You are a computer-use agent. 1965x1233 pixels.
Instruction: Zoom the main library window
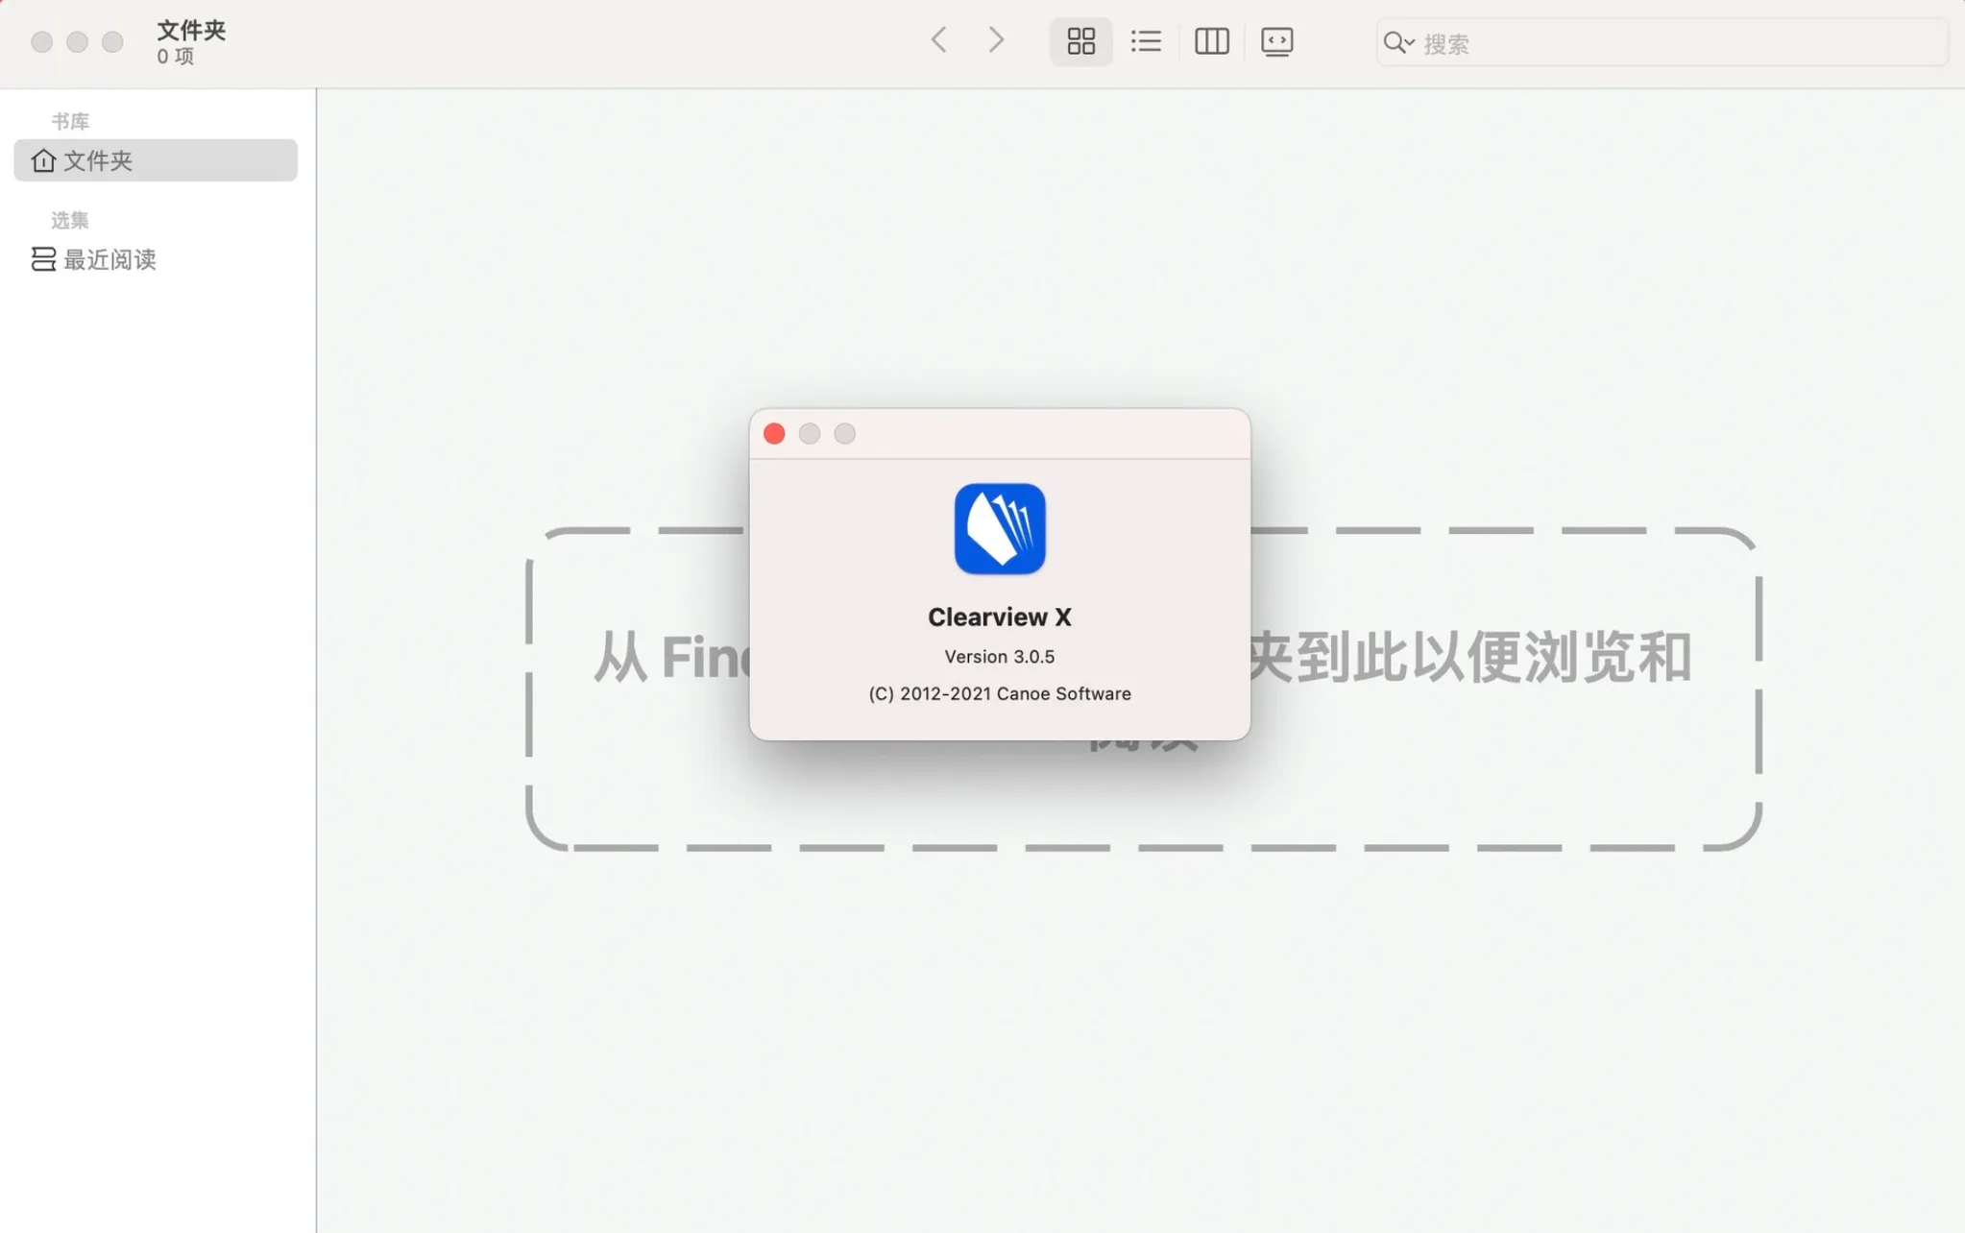click(x=112, y=42)
